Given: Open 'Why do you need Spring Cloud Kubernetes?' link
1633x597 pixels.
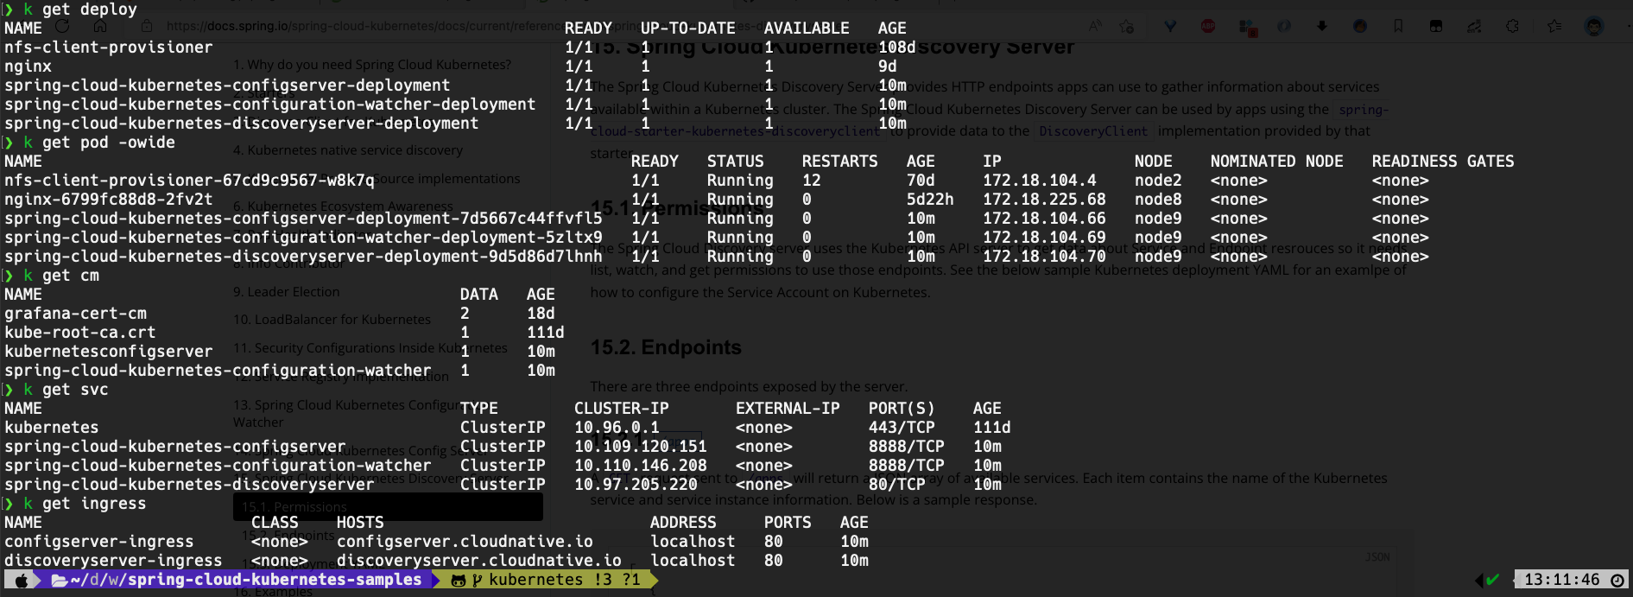Looking at the screenshot, I should (372, 65).
